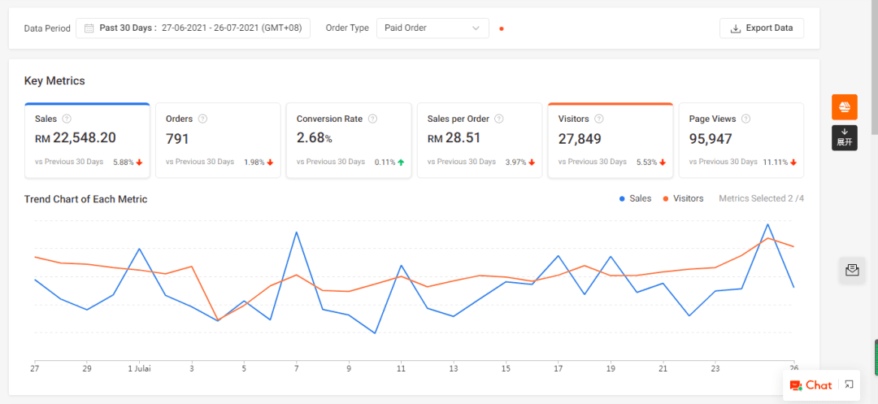
Task: Toggle the Visitors metric card
Action: pos(610,140)
